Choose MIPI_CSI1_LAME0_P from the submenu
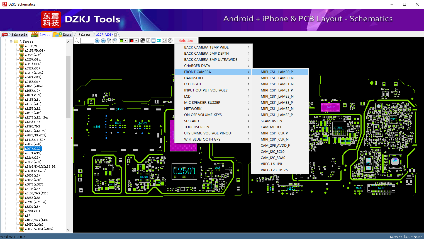424x239 pixels. point(280,72)
